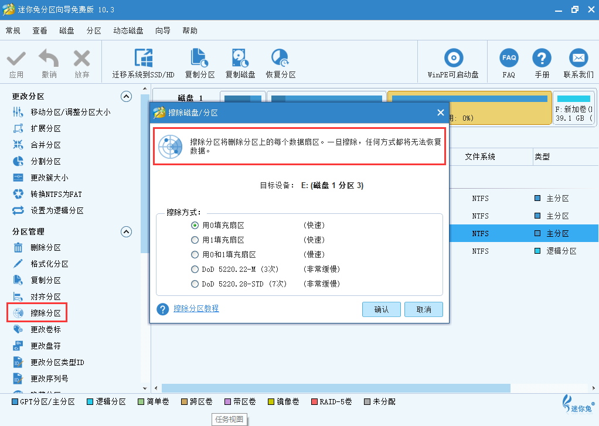599x426 pixels.
Task: Open the 帮助 menu
Action: [x=190, y=30]
